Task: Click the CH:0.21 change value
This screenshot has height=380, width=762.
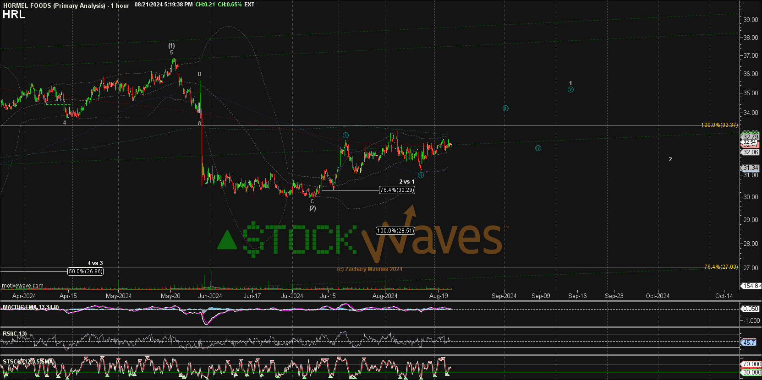Action: [x=205, y=5]
